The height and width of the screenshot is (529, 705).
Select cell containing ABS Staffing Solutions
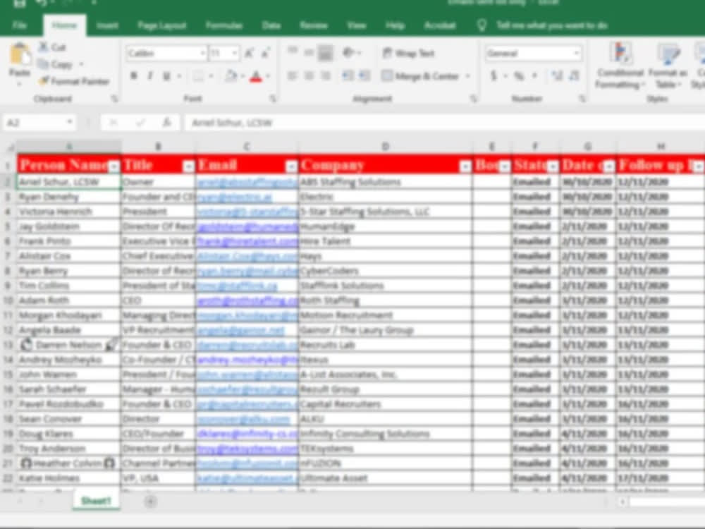coord(386,182)
